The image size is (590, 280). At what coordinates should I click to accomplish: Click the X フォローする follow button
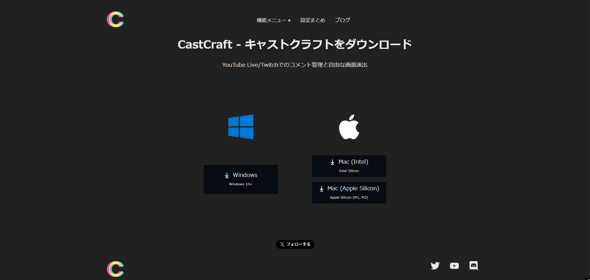pyautogui.click(x=295, y=244)
